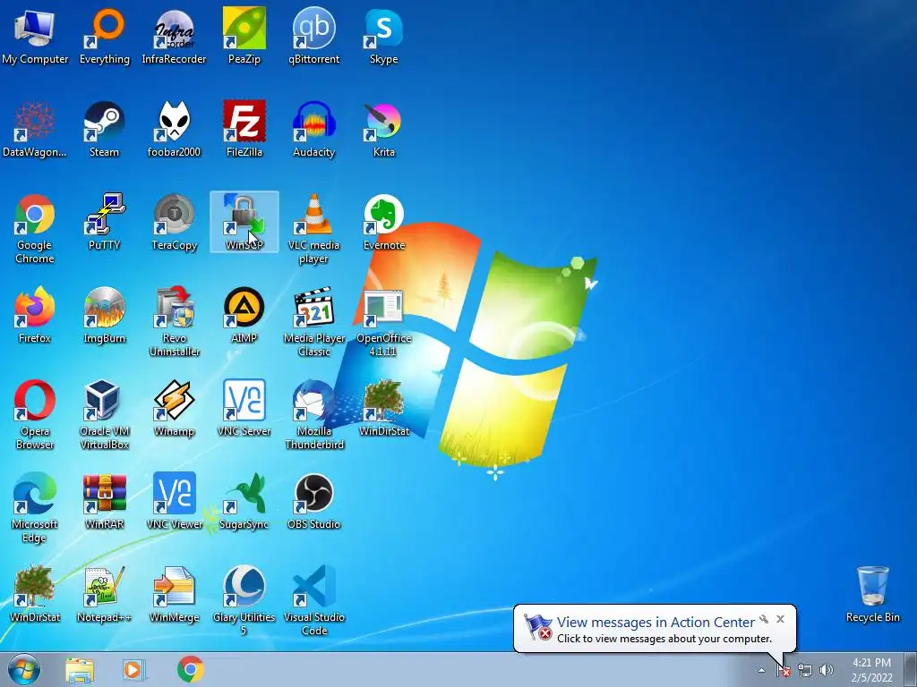Open Oracle VM VirtualBox icon

click(x=104, y=415)
